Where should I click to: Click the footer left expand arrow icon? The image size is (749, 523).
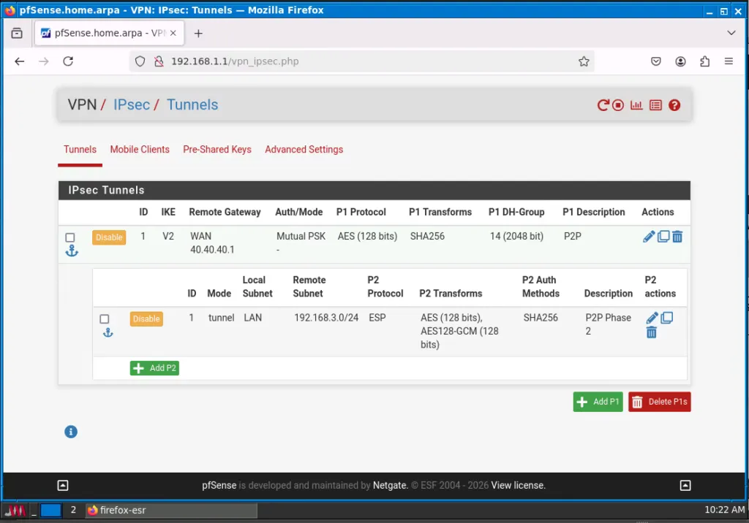tap(63, 485)
